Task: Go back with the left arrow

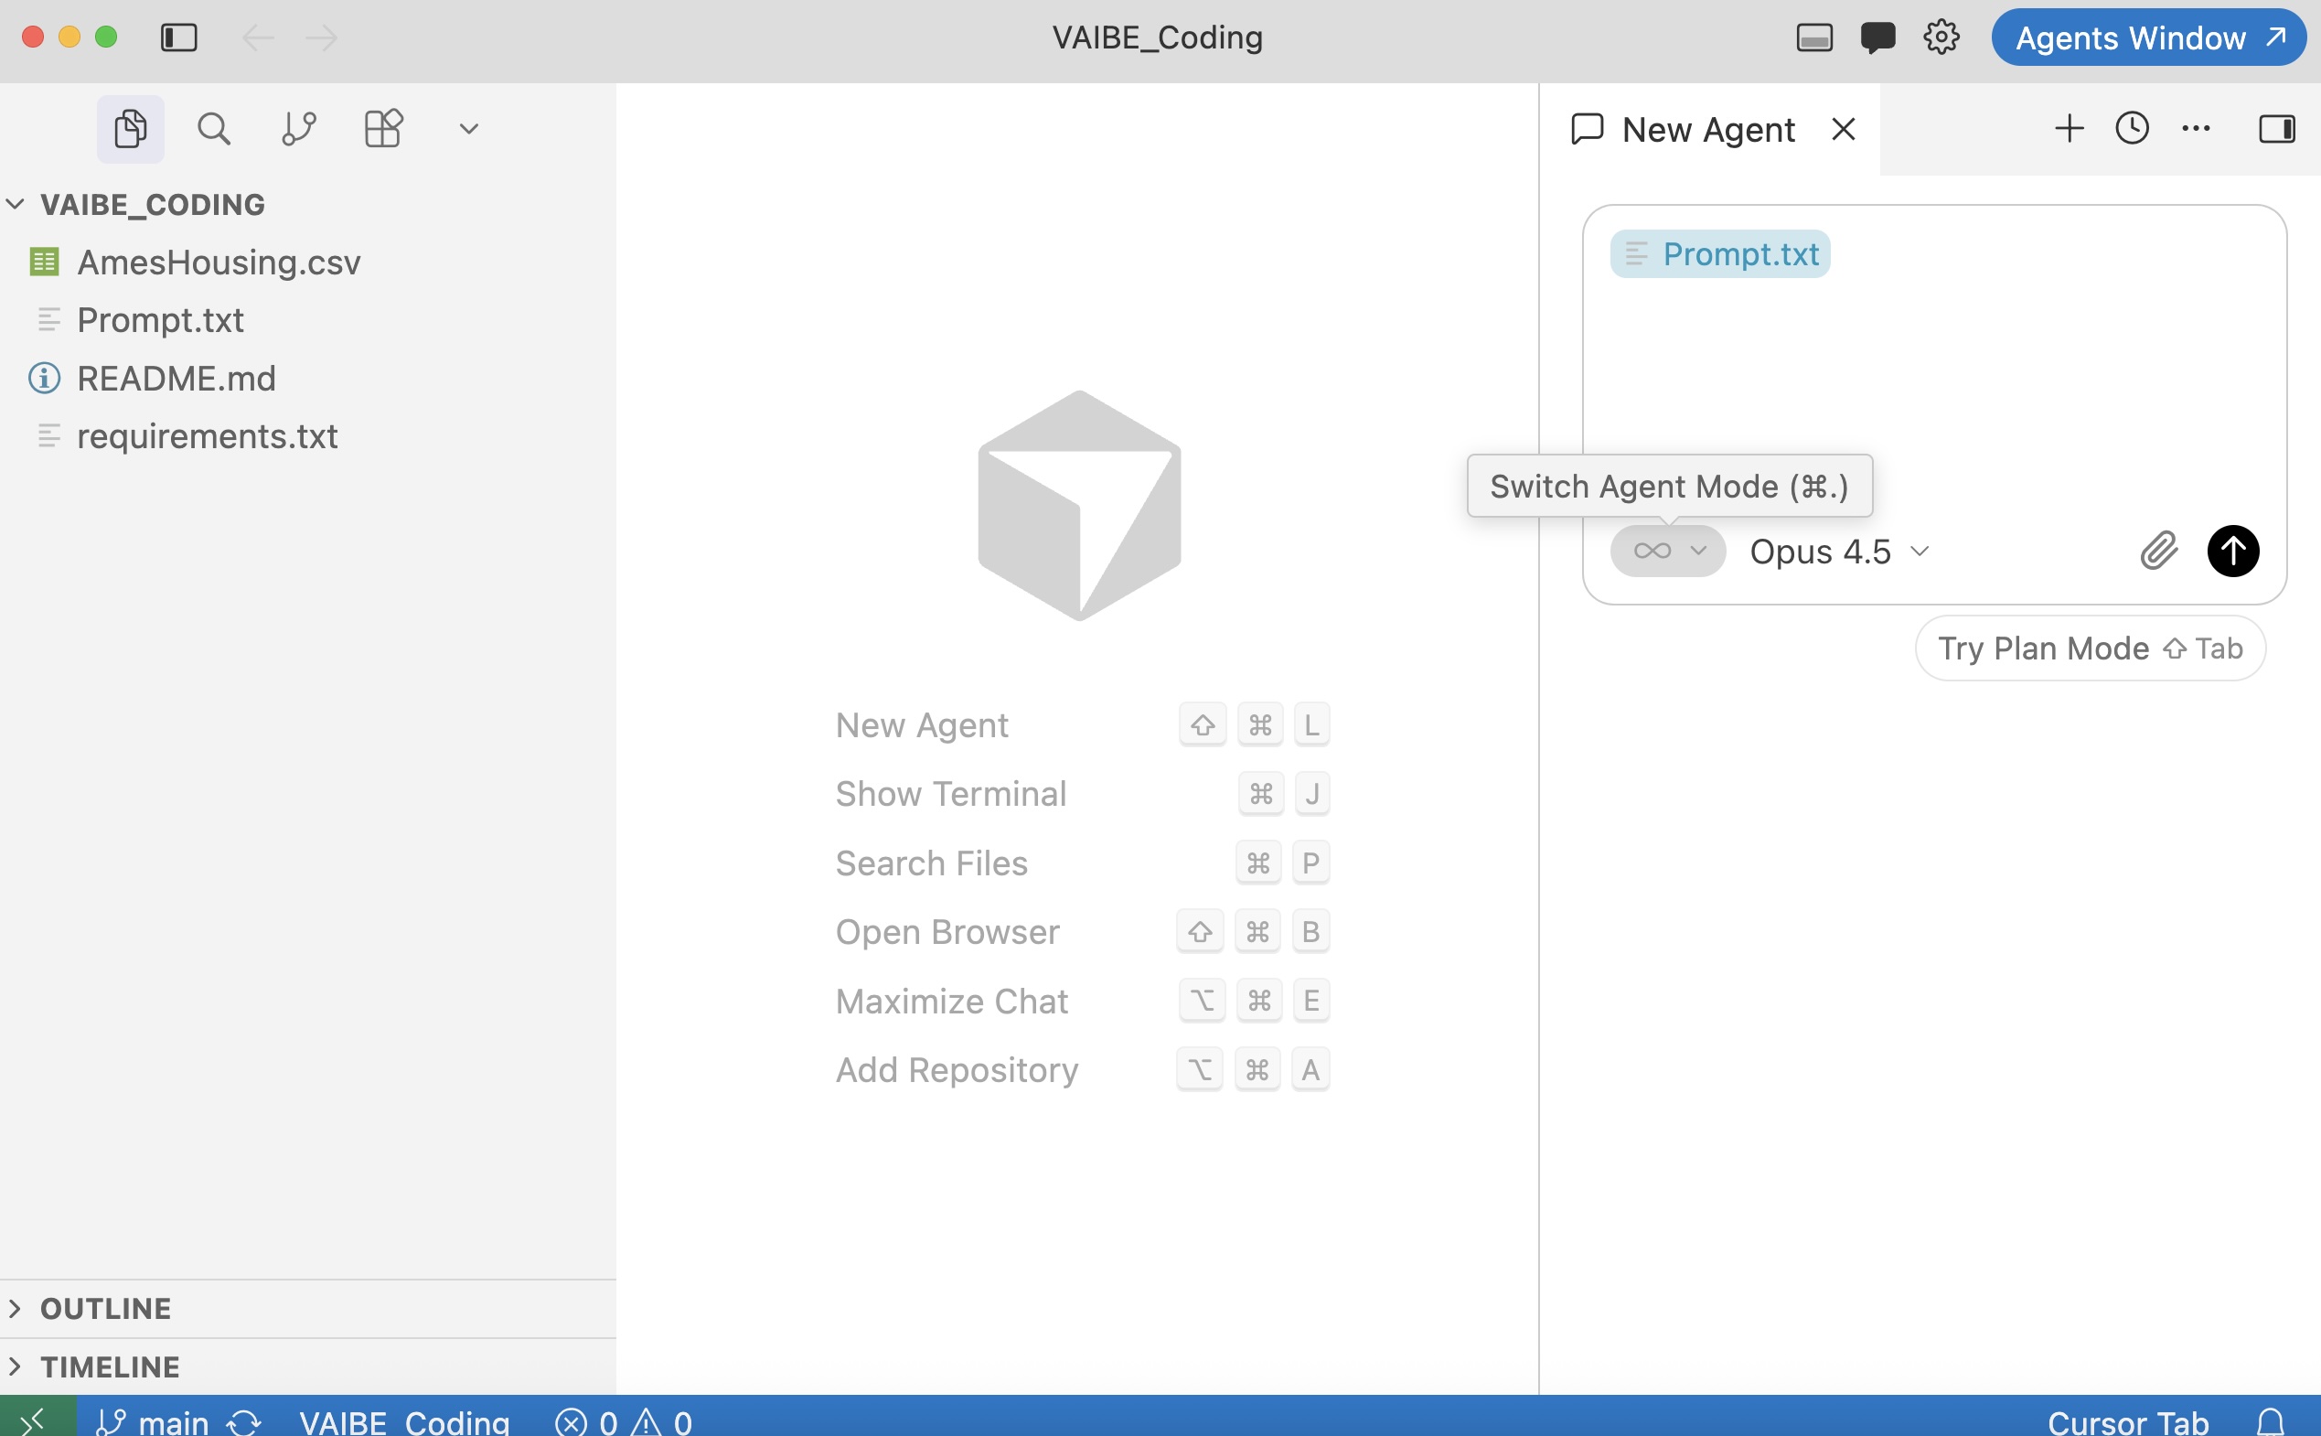Action: tap(258, 38)
